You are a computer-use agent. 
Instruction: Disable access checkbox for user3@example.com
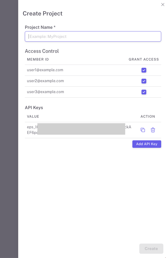coord(144,92)
